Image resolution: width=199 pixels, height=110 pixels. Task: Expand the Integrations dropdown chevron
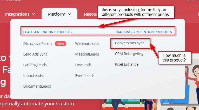click(34, 14)
